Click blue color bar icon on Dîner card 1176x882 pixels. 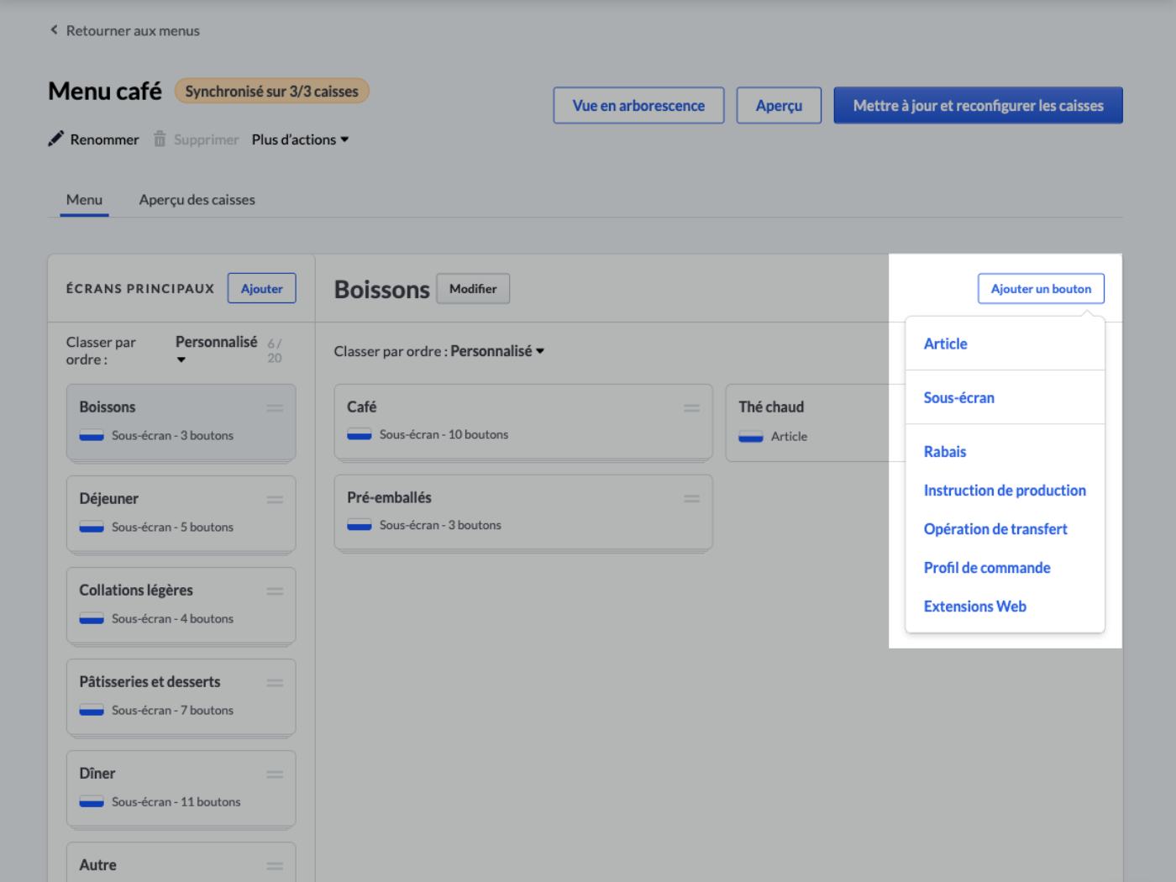coord(92,801)
